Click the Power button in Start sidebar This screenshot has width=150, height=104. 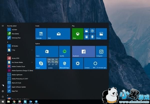click(x=3, y=96)
